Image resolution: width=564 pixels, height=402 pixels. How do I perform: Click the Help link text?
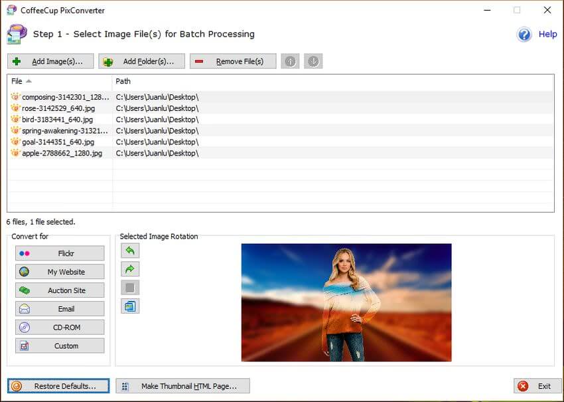(547, 35)
